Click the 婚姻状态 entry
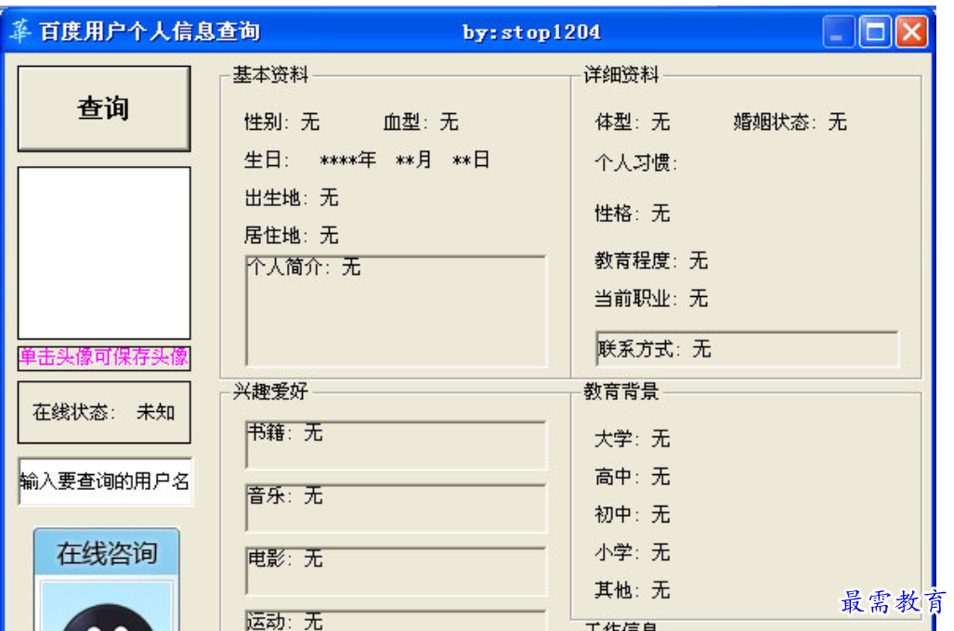This screenshot has width=954, height=631. point(791,122)
